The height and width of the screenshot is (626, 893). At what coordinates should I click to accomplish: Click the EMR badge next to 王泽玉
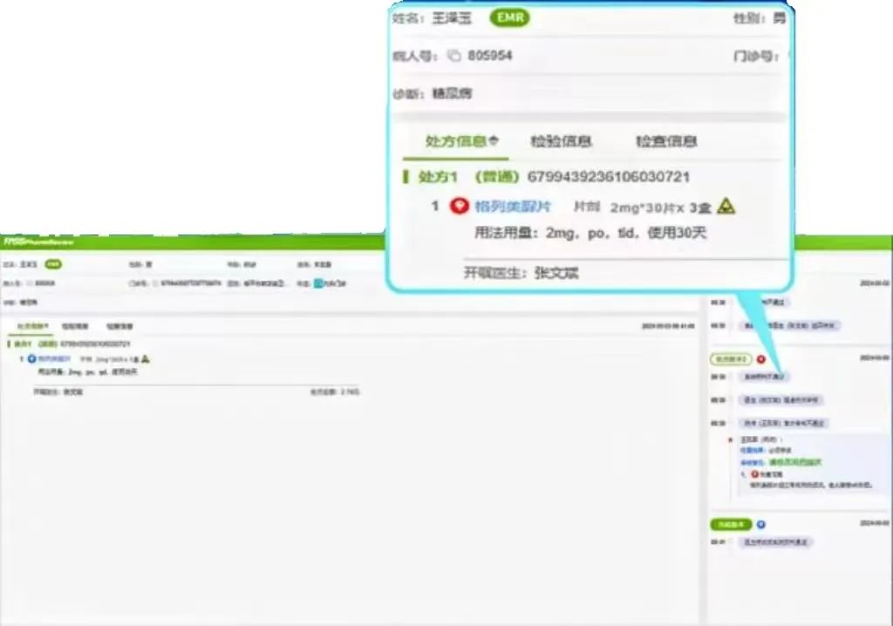509,18
